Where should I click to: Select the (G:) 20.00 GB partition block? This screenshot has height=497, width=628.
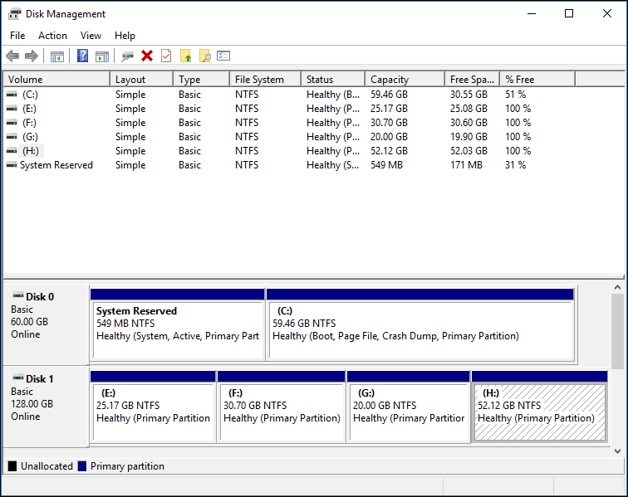click(408, 407)
